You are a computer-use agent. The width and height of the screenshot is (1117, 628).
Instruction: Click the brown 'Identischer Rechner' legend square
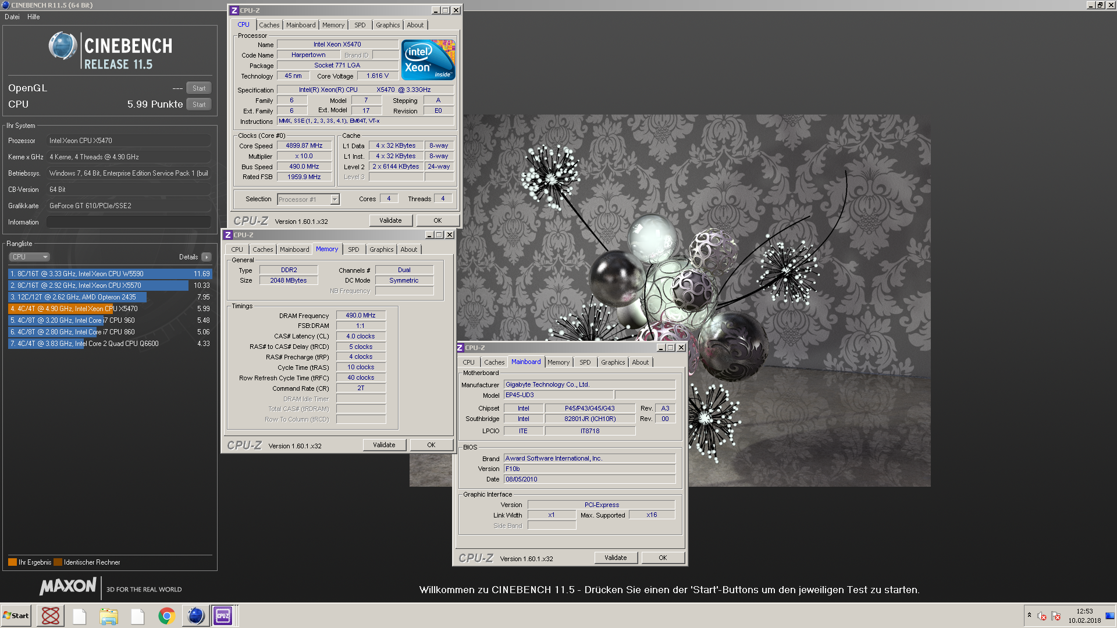click(x=58, y=562)
